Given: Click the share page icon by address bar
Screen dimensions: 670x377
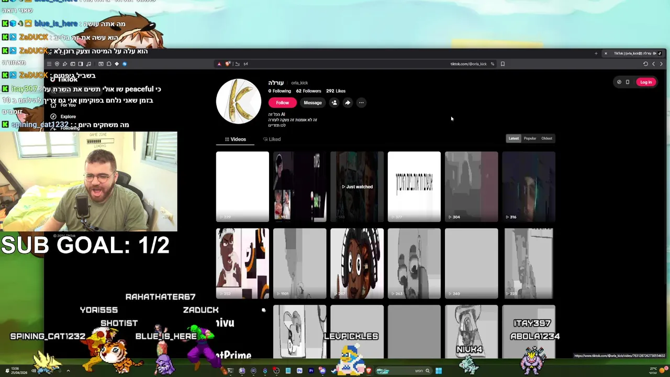Looking at the screenshot, I should point(237,64).
